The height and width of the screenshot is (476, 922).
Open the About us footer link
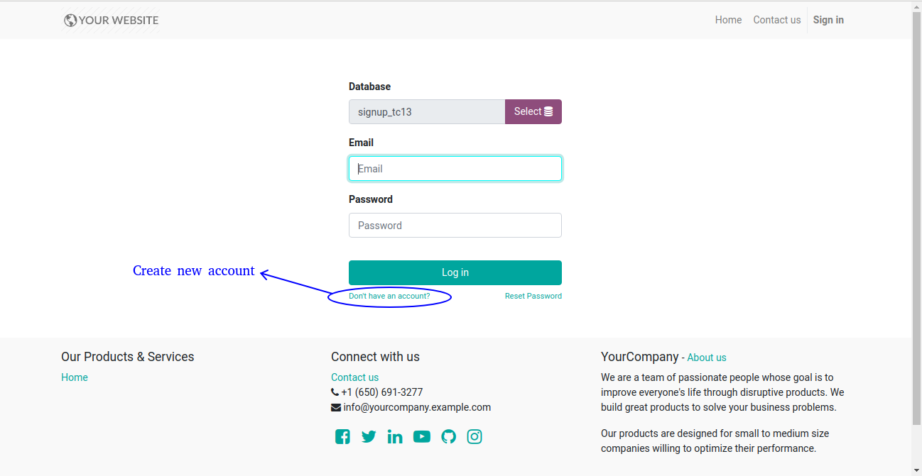[x=707, y=358]
